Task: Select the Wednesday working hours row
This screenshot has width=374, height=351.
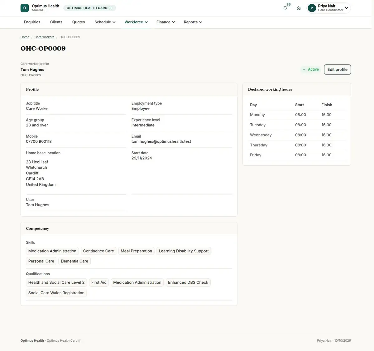Action: (297, 135)
